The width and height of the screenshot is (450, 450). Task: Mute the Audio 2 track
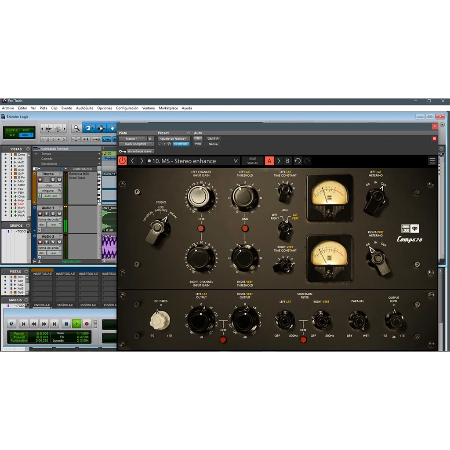59,242
